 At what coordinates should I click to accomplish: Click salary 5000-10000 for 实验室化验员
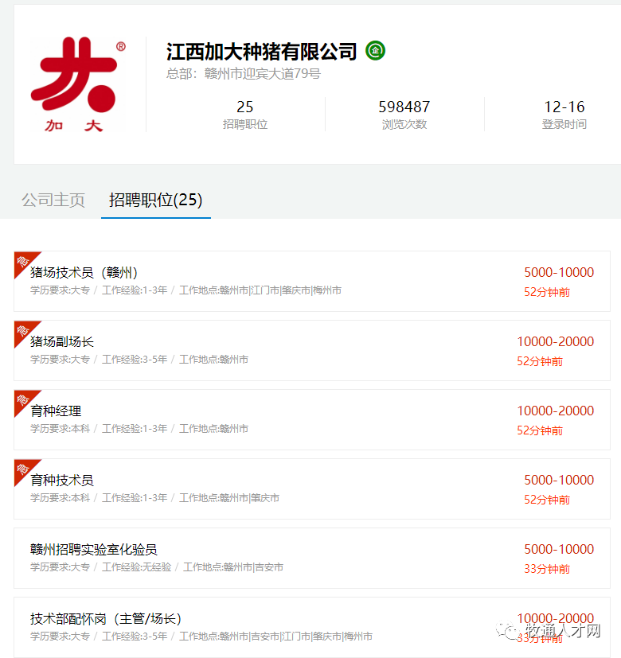(x=559, y=549)
